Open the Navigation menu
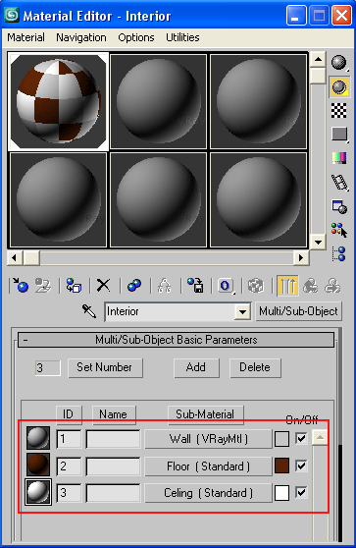Screen dimensions: 356x548 tap(81, 37)
